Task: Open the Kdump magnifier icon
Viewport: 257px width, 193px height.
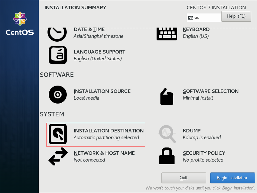Action: pos(167,134)
